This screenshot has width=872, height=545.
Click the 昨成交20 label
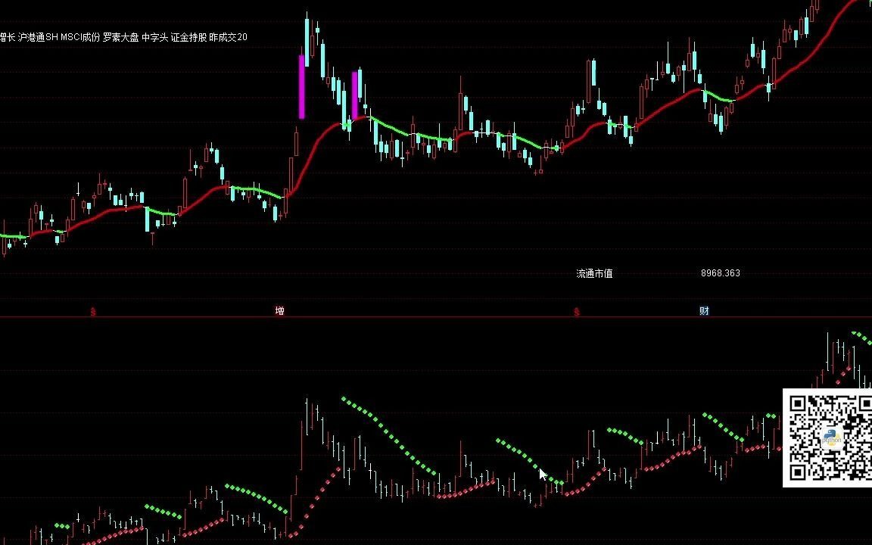tap(229, 36)
